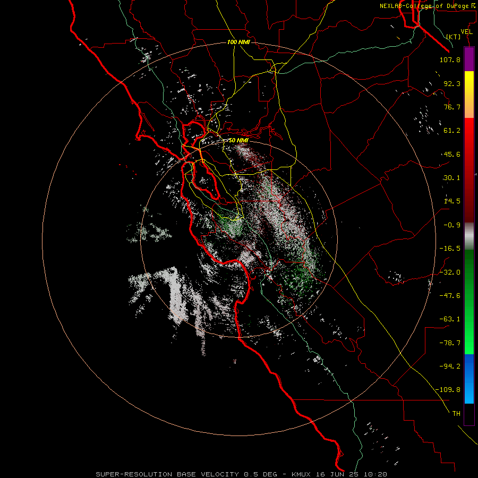478x478 pixels.
Task: Click the TH threshold label
Action: [x=456, y=414]
